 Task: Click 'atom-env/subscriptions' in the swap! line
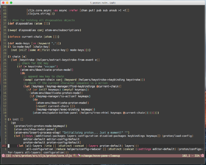[62, 30]
